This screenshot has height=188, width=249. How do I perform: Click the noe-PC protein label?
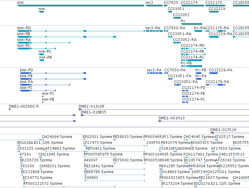coord(48,94)
